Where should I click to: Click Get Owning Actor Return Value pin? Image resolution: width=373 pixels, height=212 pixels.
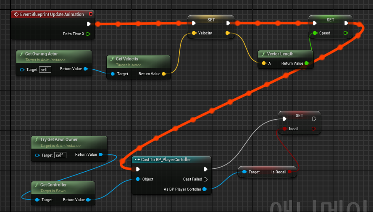click(x=86, y=69)
